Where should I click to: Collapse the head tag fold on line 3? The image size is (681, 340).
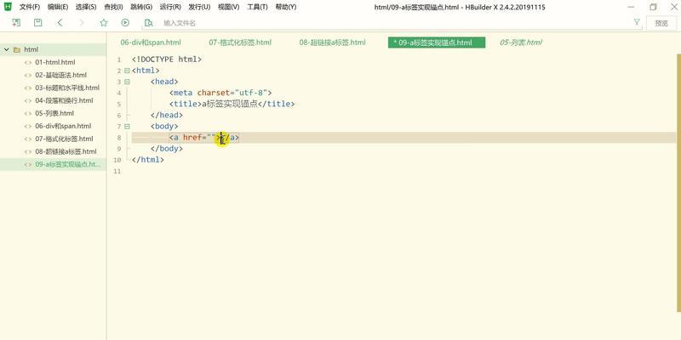click(x=127, y=82)
